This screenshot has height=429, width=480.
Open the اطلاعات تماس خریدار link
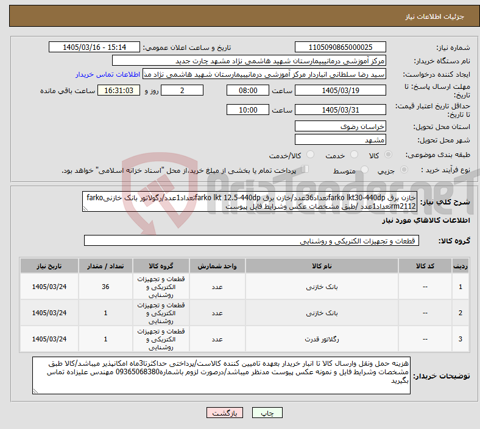click(108, 74)
